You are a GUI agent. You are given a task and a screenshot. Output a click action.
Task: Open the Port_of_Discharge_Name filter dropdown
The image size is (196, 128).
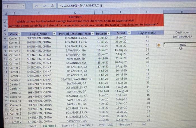pos(93,34)
